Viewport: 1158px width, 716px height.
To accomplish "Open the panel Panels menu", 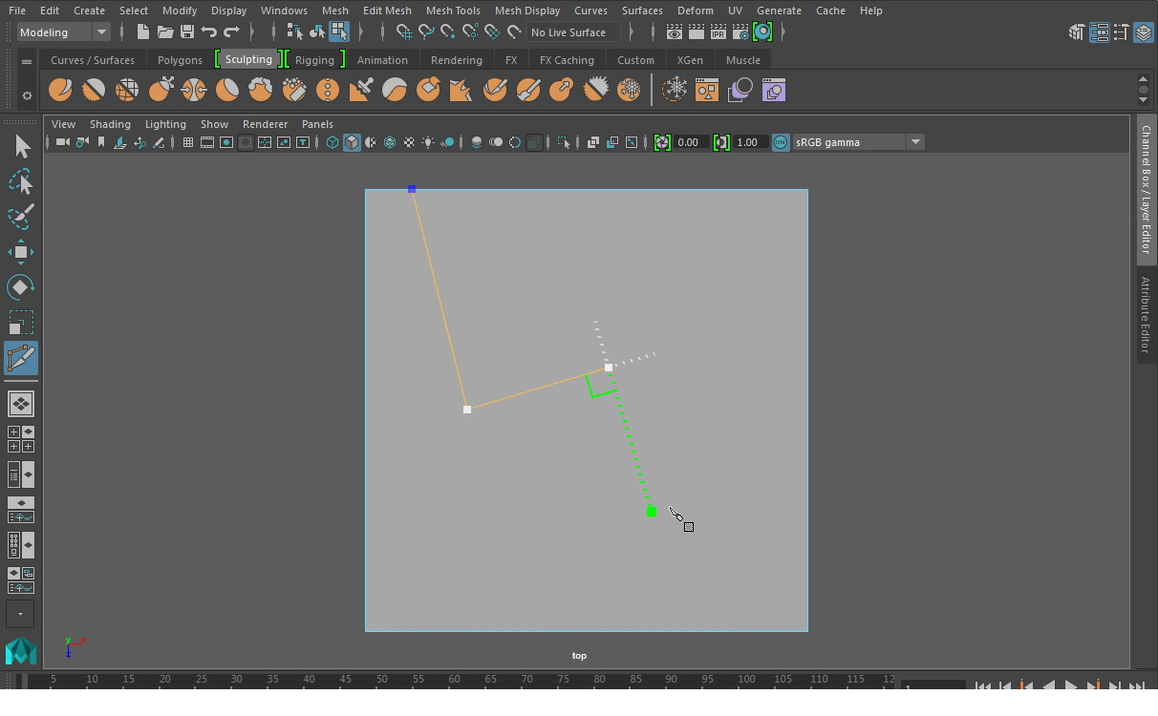I will tap(317, 124).
